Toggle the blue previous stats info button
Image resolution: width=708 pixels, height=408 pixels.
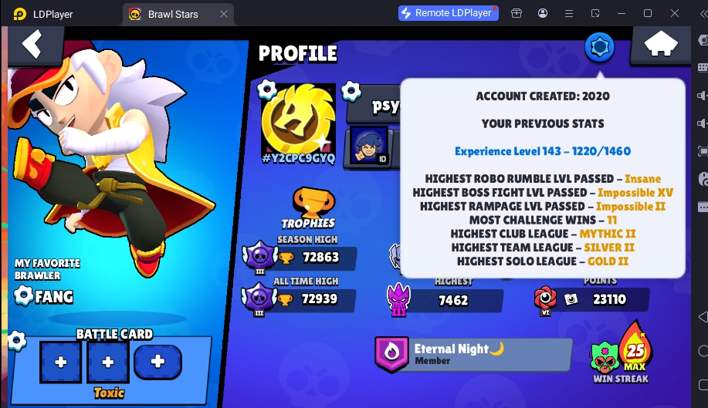pos(599,47)
